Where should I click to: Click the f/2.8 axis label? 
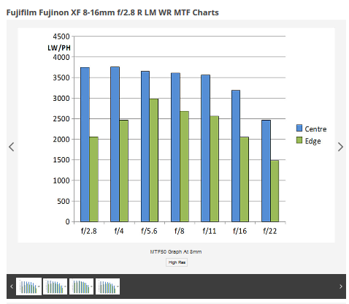(x=89, y=231)
